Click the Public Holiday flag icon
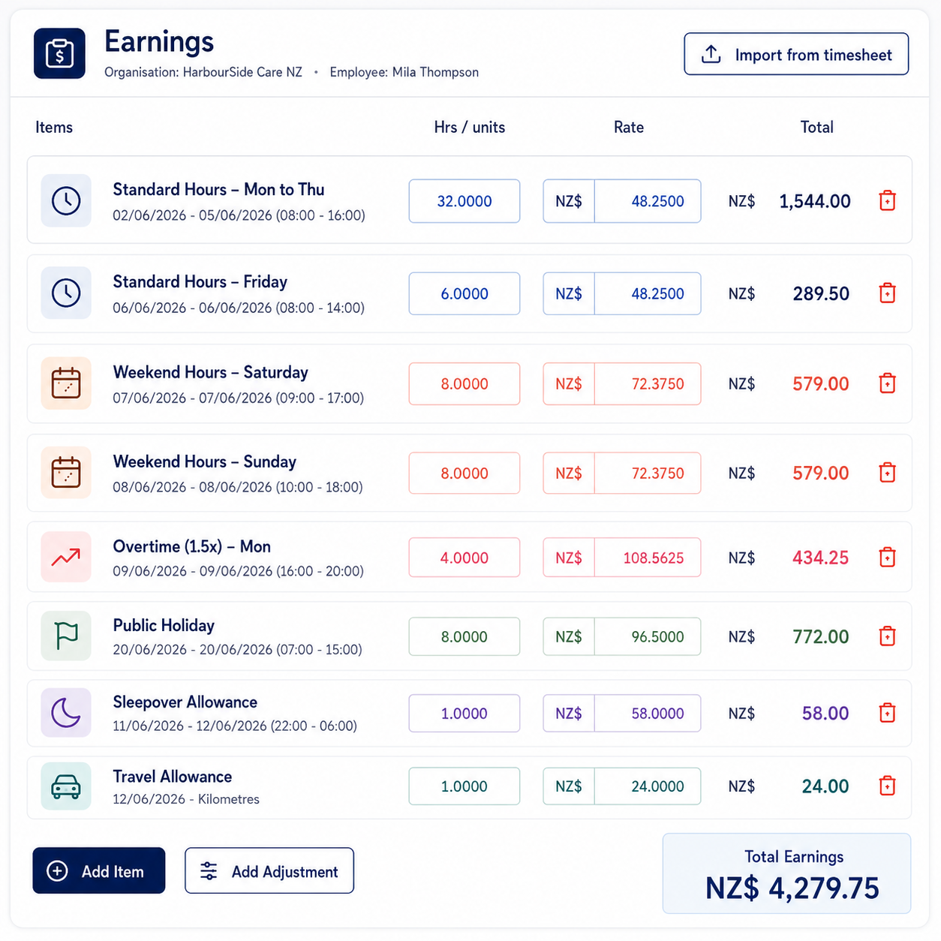The width and height of the screenshot is (941, 941). 66,636
